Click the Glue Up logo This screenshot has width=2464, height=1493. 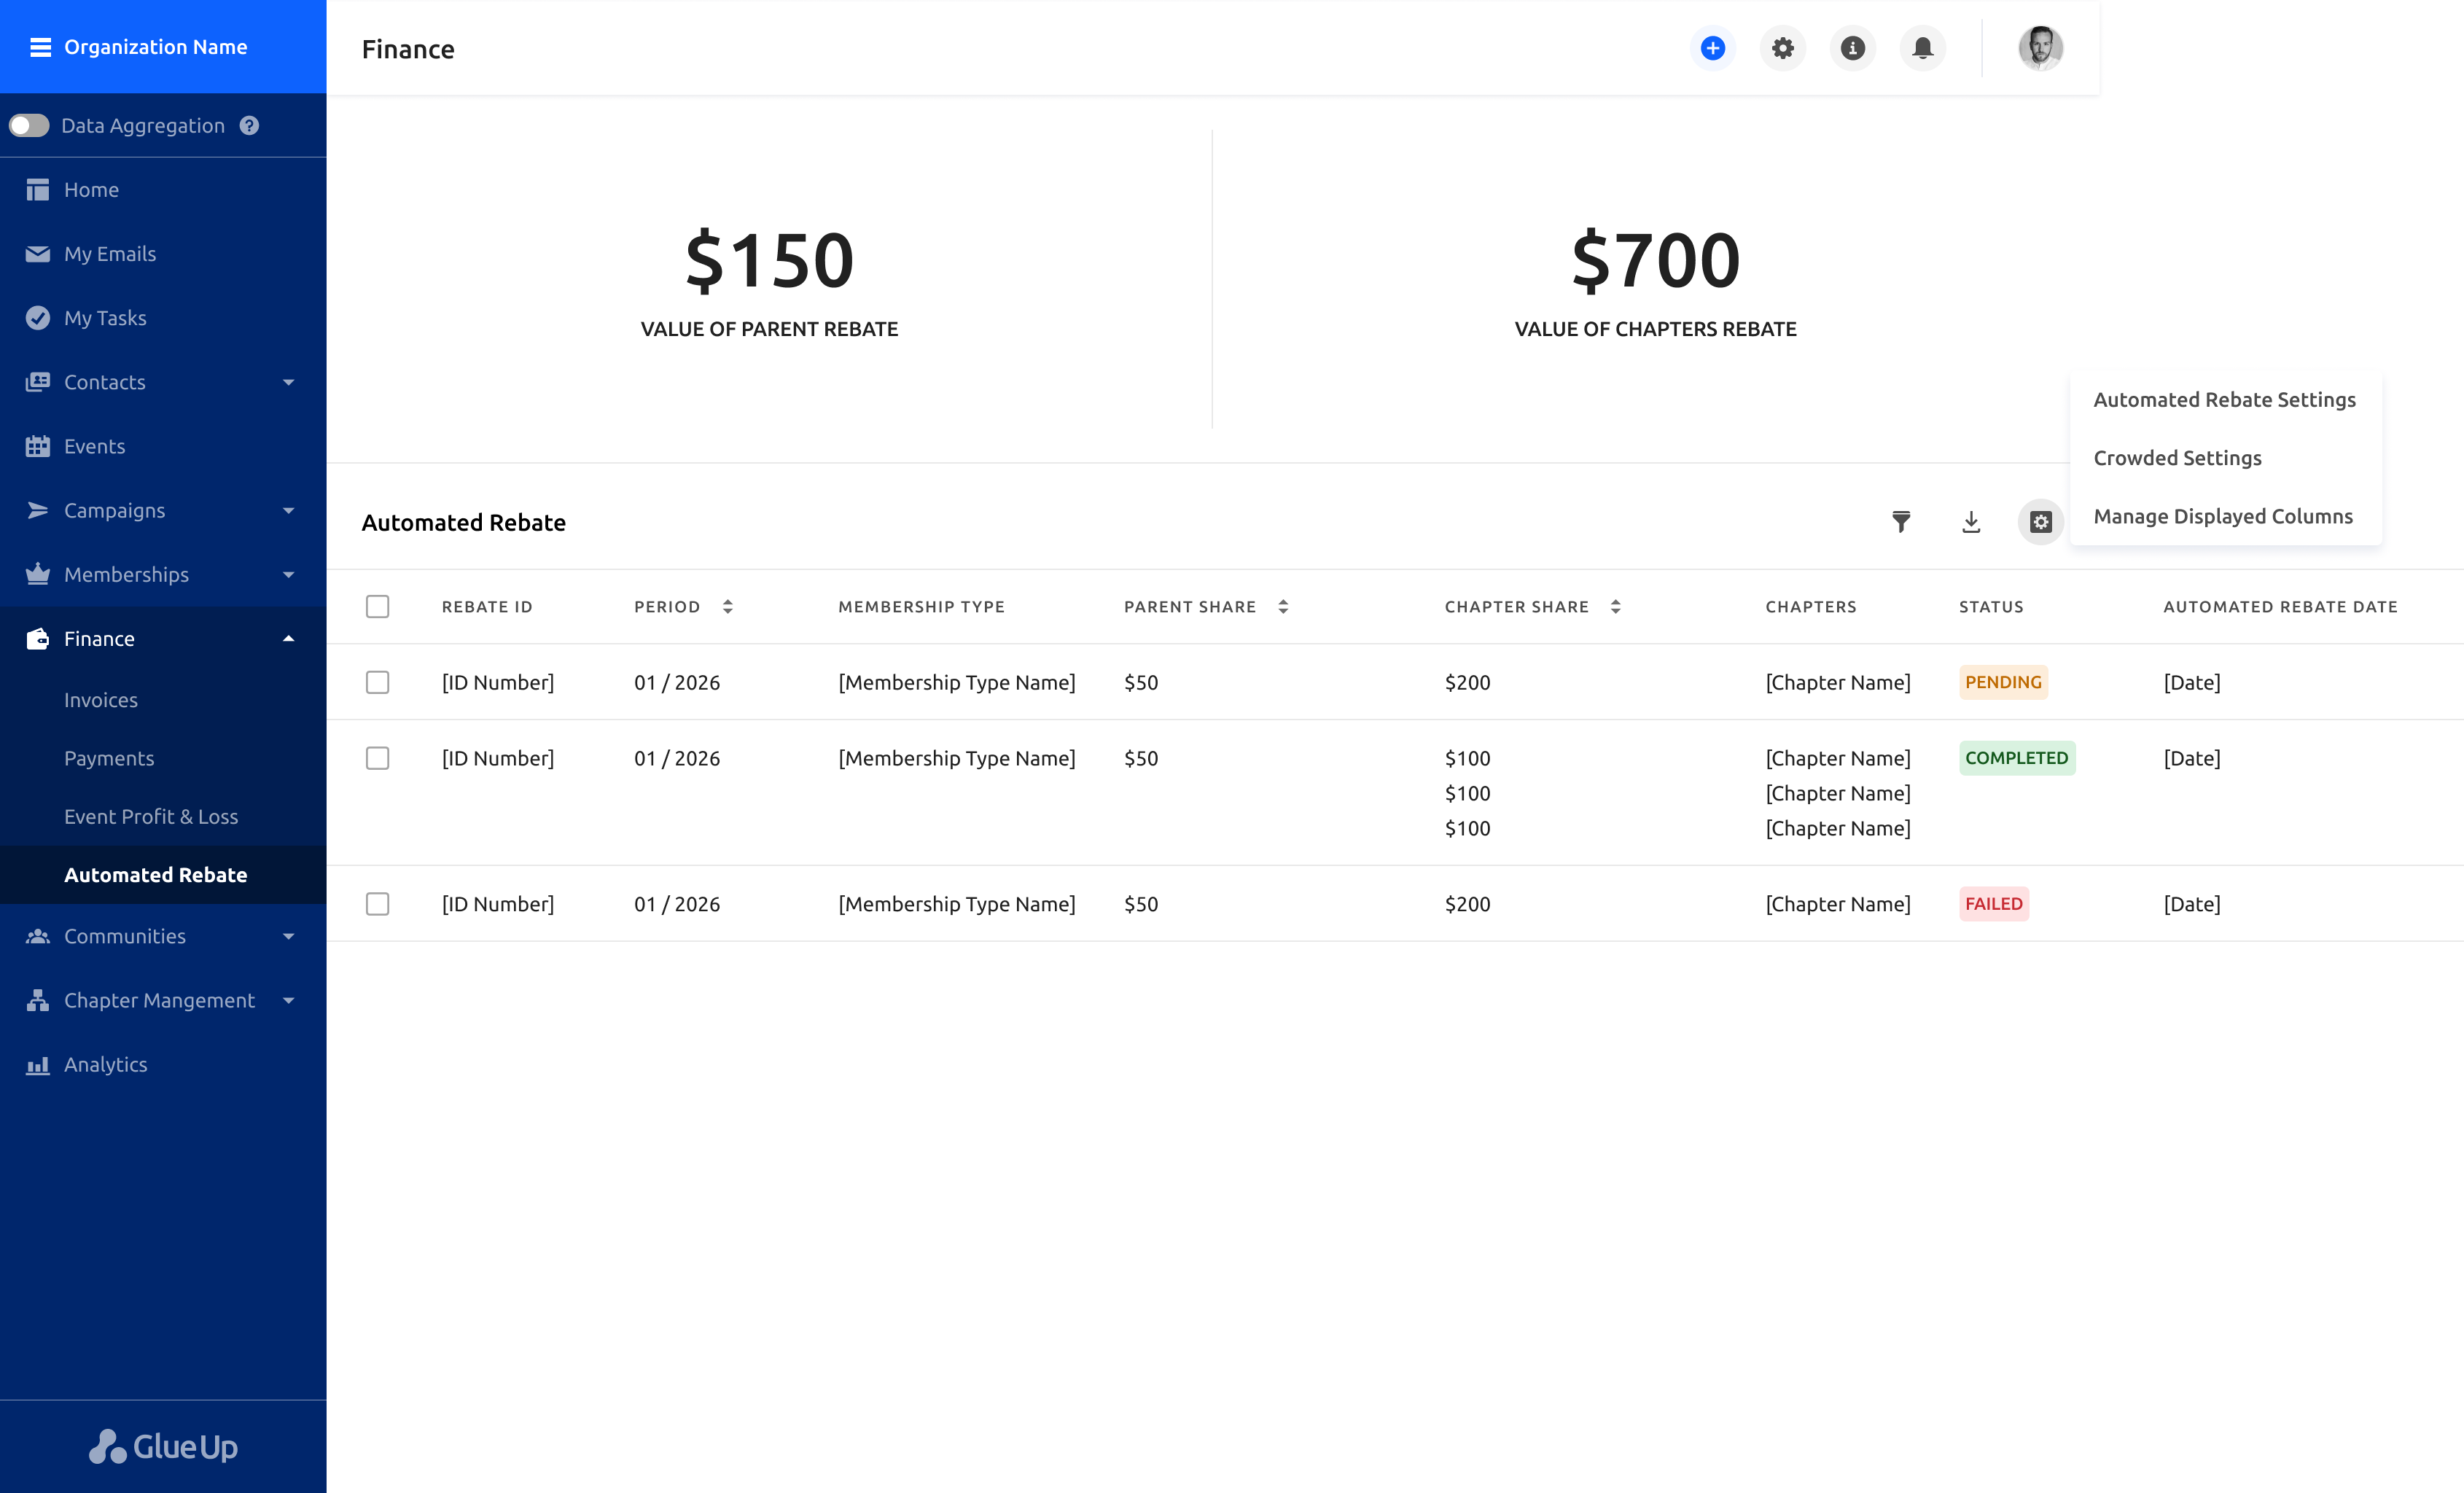[163, 1446]
